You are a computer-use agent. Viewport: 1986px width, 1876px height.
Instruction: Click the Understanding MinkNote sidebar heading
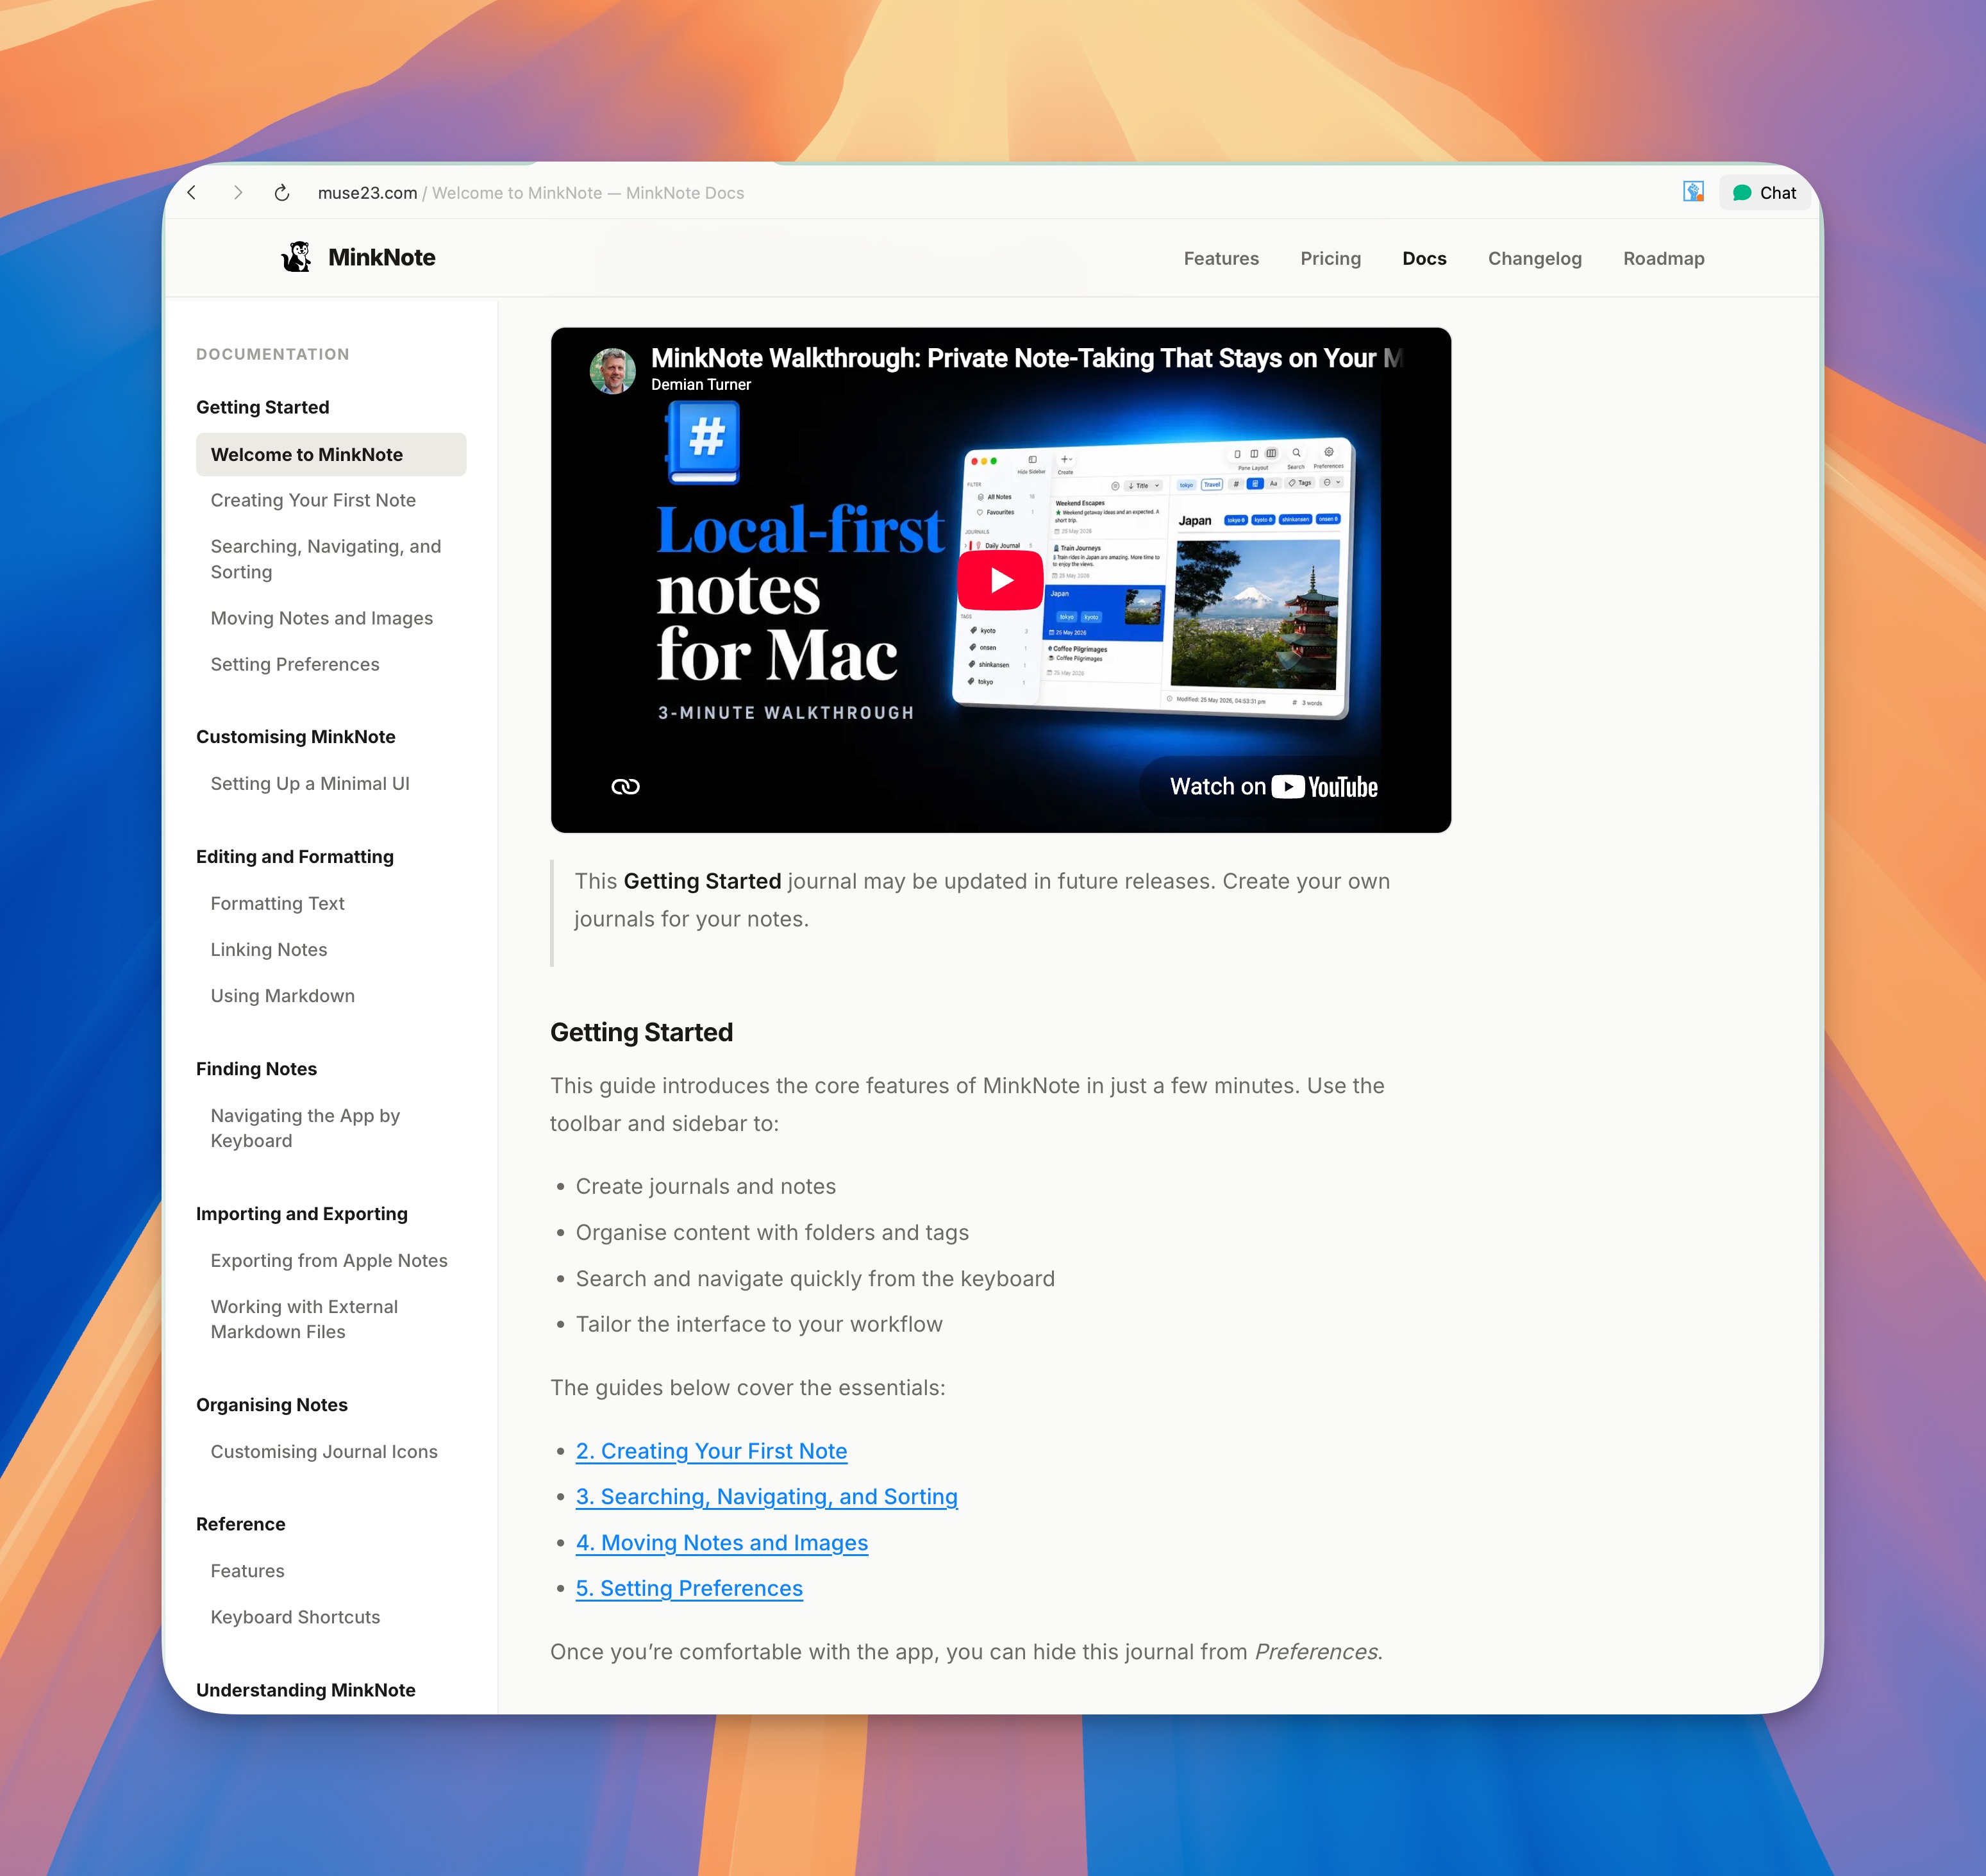306,1690
